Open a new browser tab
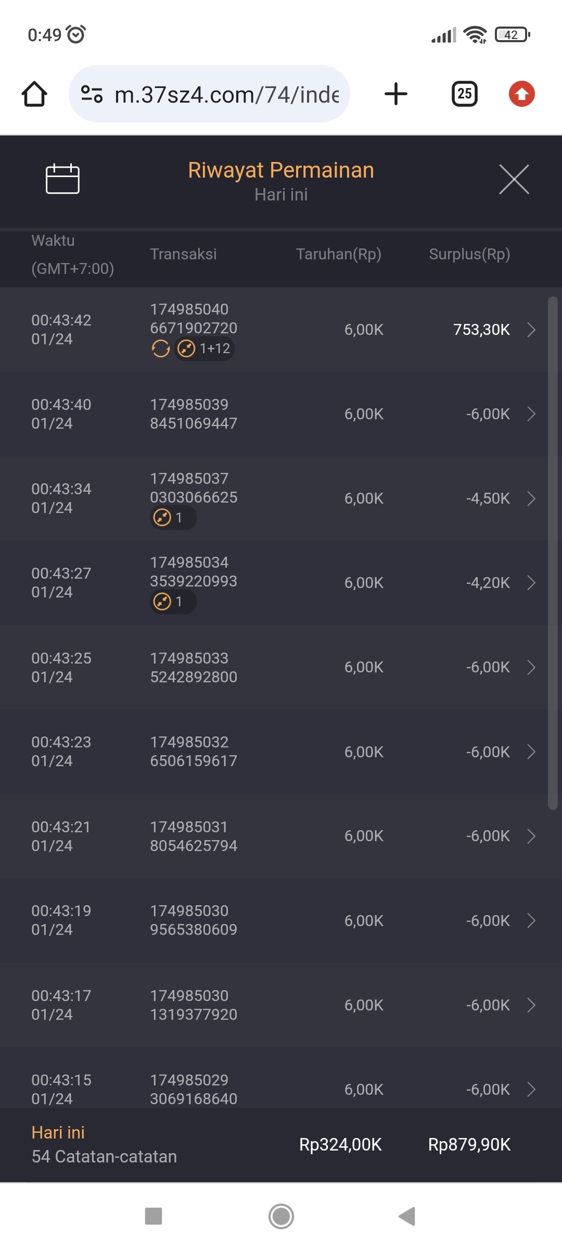 [395, 94]
